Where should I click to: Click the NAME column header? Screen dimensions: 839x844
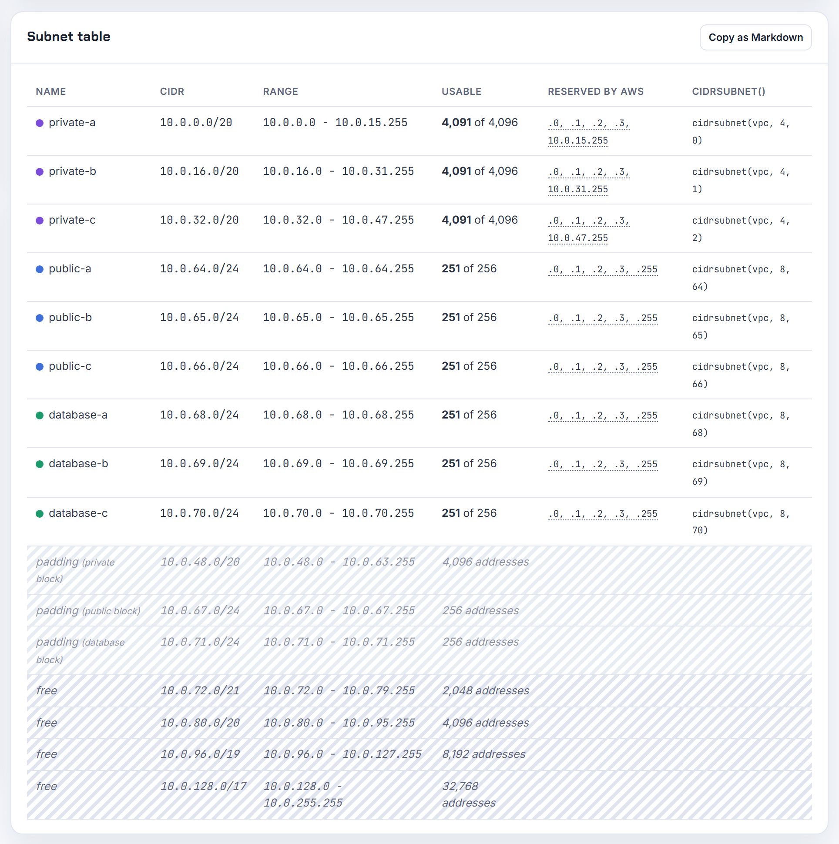pyautogui.click(x=50, y=92)
